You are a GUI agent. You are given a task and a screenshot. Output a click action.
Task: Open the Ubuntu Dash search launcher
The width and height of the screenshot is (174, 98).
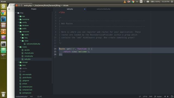coord(4,7)
